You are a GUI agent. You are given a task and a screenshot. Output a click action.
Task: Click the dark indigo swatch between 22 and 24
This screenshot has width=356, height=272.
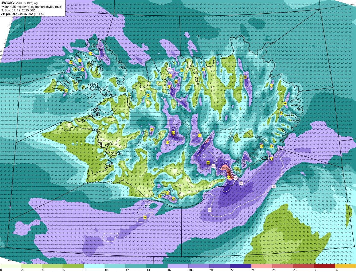click(x=241, y=266)
